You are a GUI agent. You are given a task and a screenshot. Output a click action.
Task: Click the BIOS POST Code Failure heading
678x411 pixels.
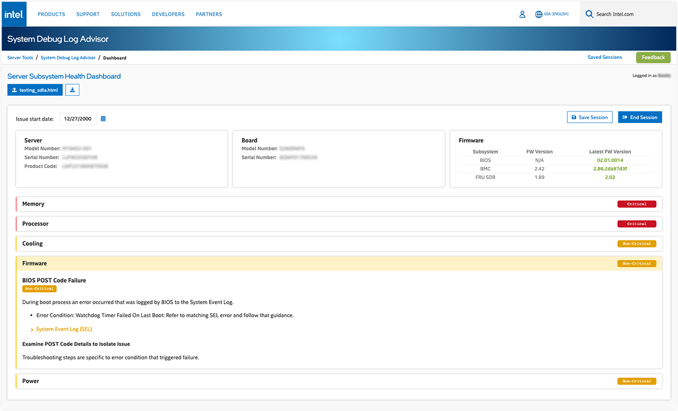click(x=54, y=280)
